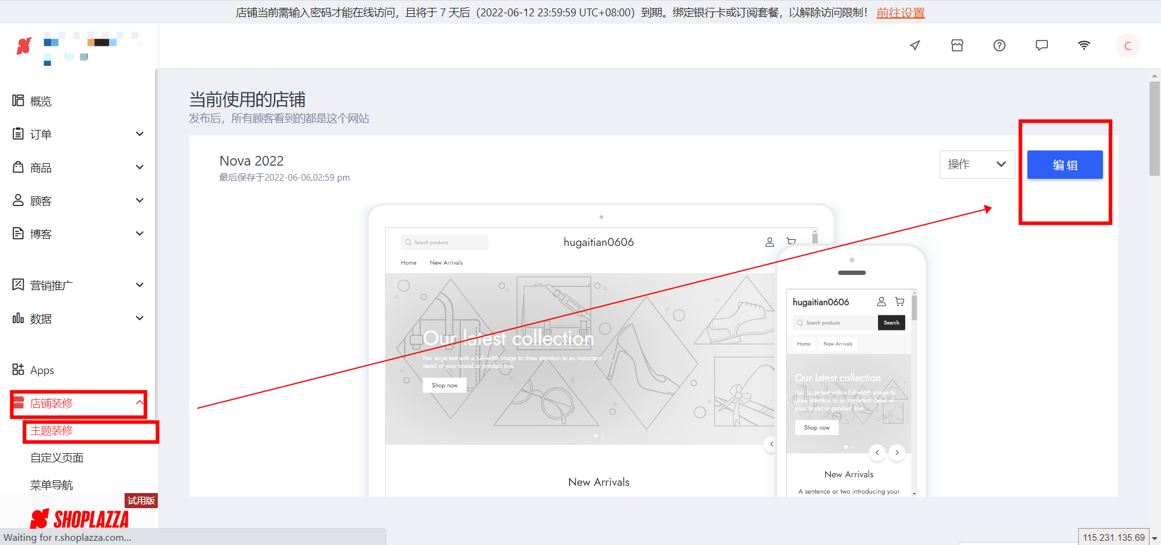Click the 概览 overview icon
1161x545 pixels.
[x=18, y=100]
